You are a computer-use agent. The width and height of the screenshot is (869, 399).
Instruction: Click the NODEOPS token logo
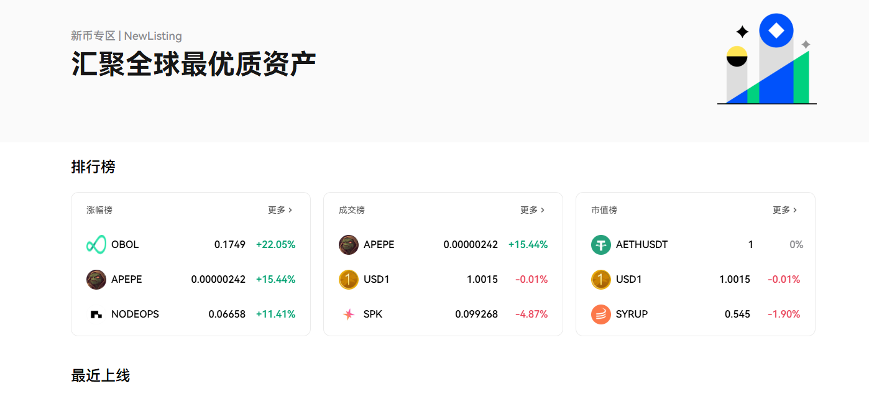coord(96,314)
